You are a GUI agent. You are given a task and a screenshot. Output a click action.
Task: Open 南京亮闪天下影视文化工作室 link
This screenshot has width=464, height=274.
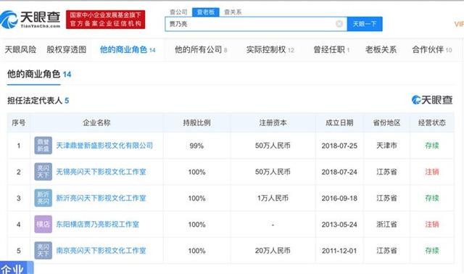[x=101, y=251]
